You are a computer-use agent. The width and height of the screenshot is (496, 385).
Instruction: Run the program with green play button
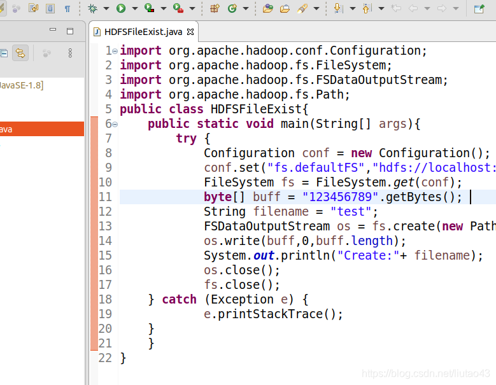[120, 8]
